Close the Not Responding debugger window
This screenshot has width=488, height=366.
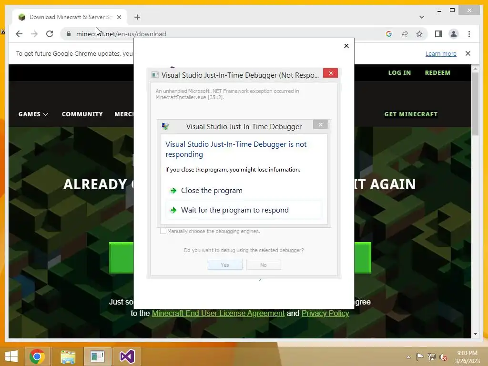point(331,73)
